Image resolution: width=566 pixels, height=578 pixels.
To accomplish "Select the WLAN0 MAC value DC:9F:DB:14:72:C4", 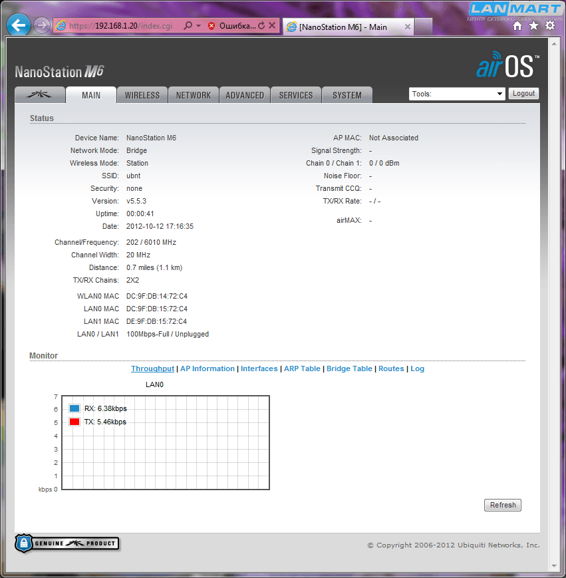I will point(156,296).
